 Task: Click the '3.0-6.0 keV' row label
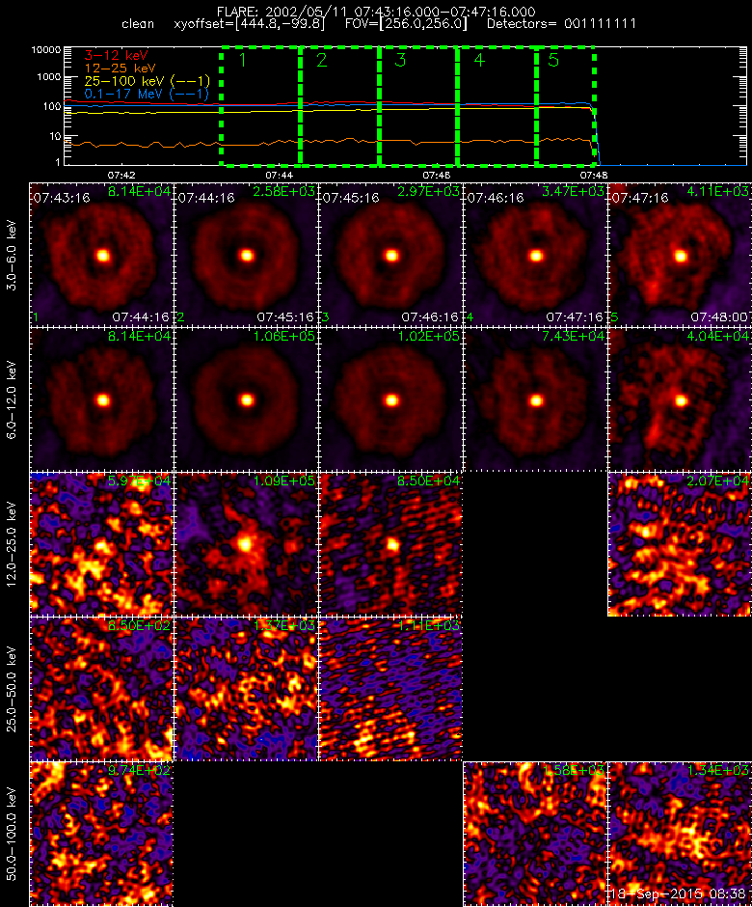point(13,255)
